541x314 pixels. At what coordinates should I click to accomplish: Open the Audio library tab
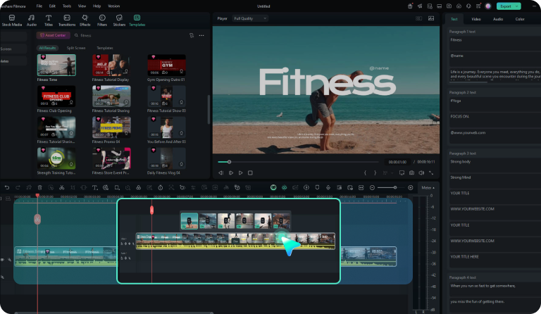(32, 20)
